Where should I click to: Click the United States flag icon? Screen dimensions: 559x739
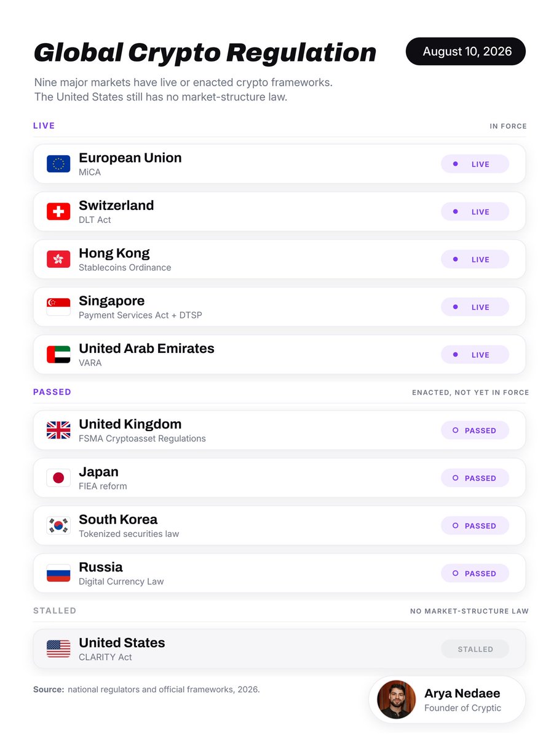[58, 649]
